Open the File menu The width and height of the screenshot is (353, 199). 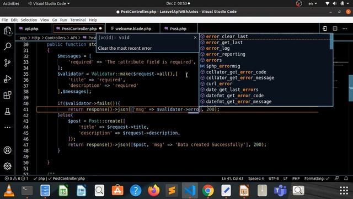click(4, 20)
